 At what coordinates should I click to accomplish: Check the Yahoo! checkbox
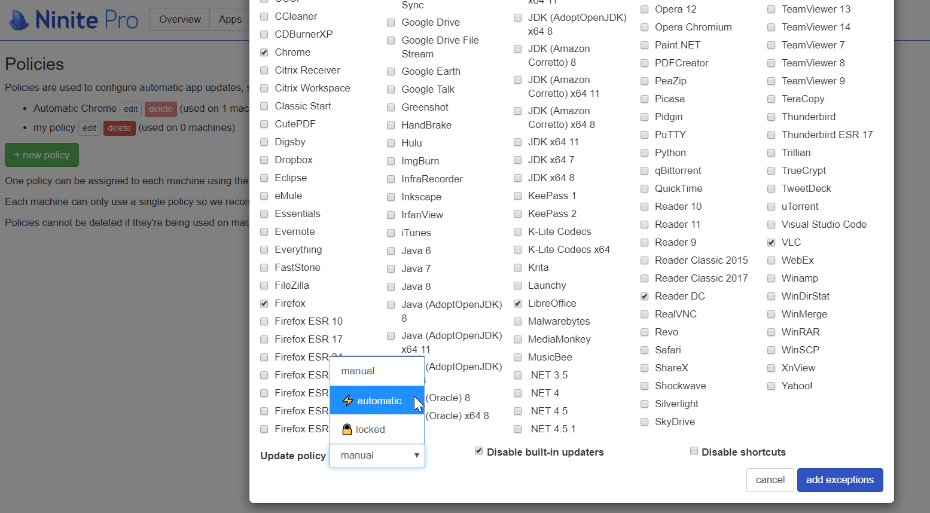(x=771, y=386)
